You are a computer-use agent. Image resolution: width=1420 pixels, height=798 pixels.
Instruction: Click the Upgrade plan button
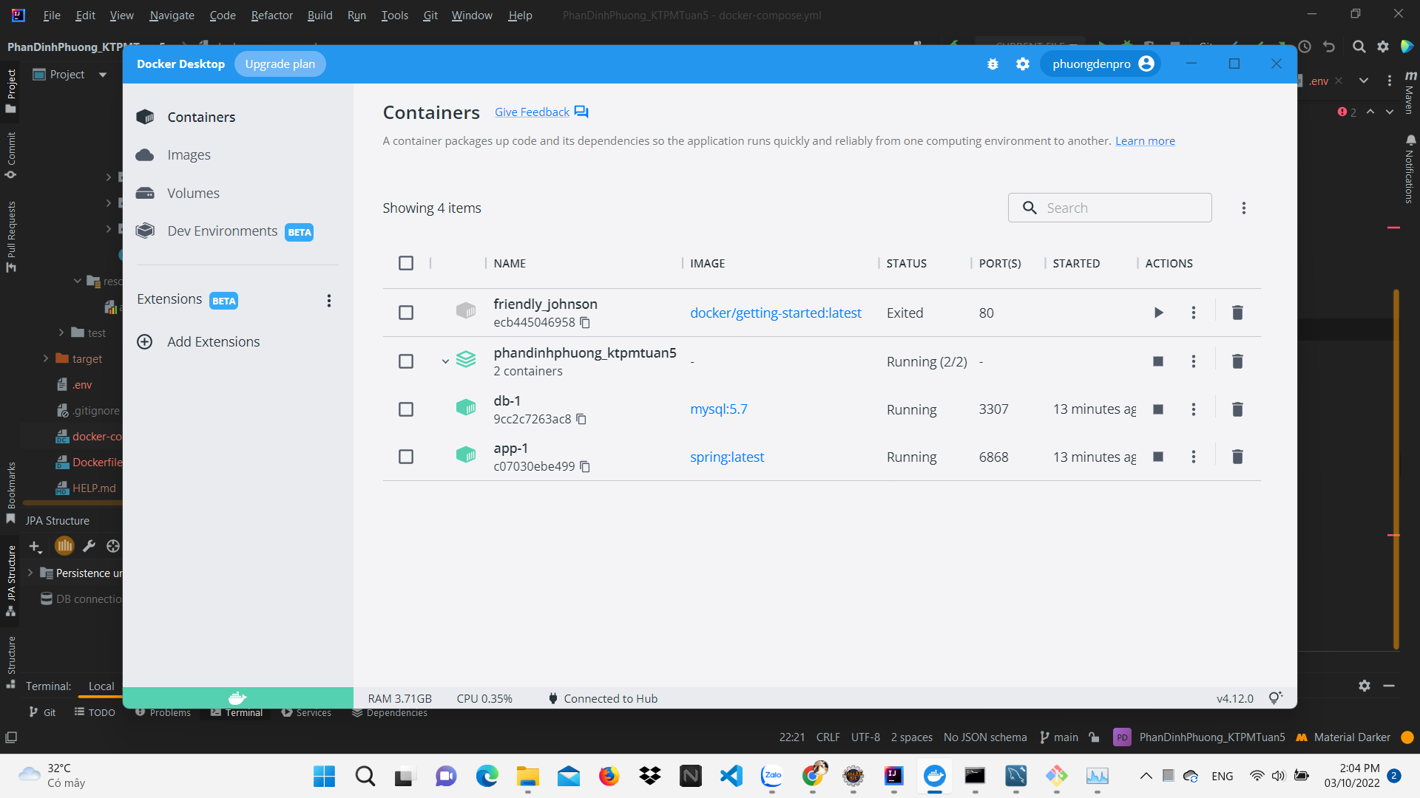coord(280,64)
